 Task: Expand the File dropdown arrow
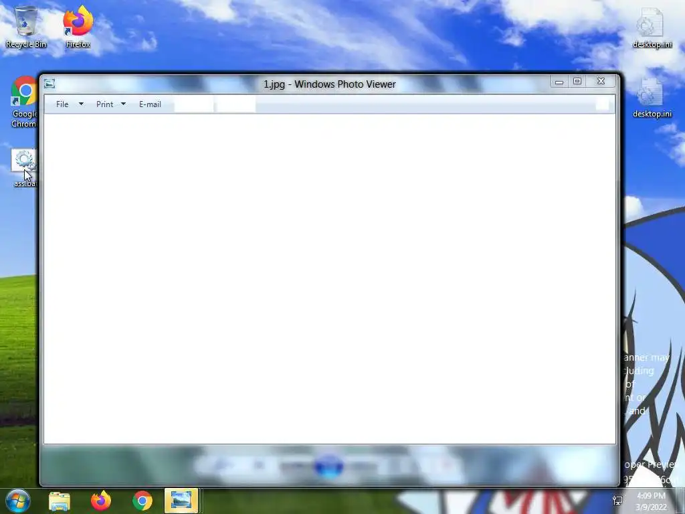[81, 104]
